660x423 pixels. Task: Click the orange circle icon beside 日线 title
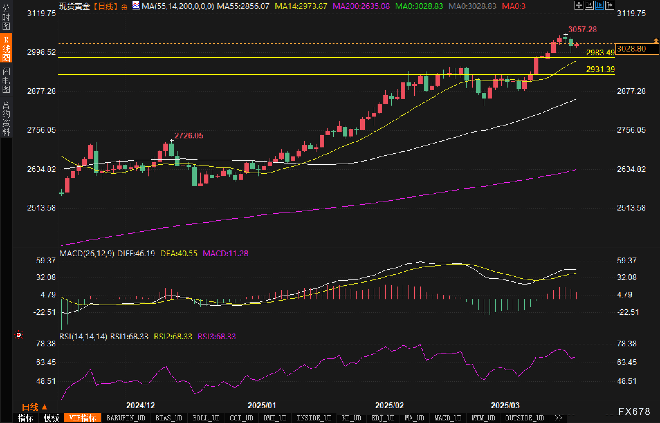124,7
